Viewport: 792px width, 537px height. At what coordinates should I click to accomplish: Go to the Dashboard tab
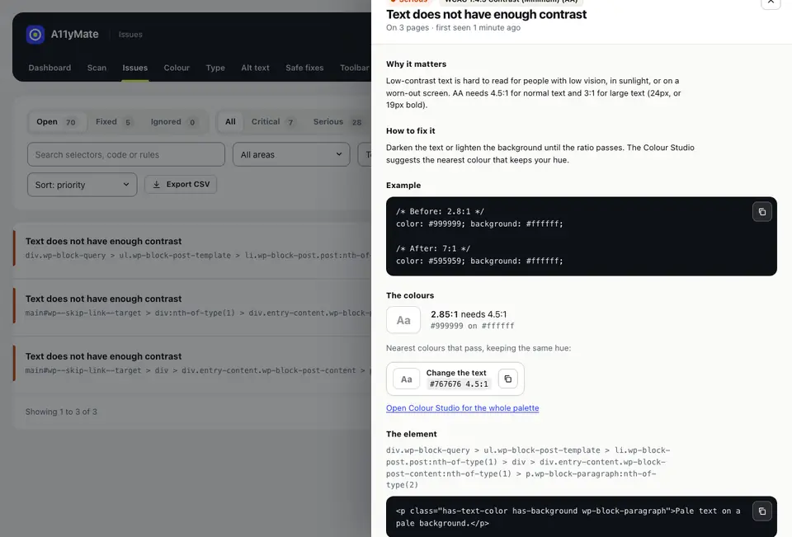49,68
